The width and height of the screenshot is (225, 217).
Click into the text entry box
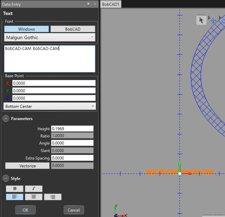[x=50, y=59]
